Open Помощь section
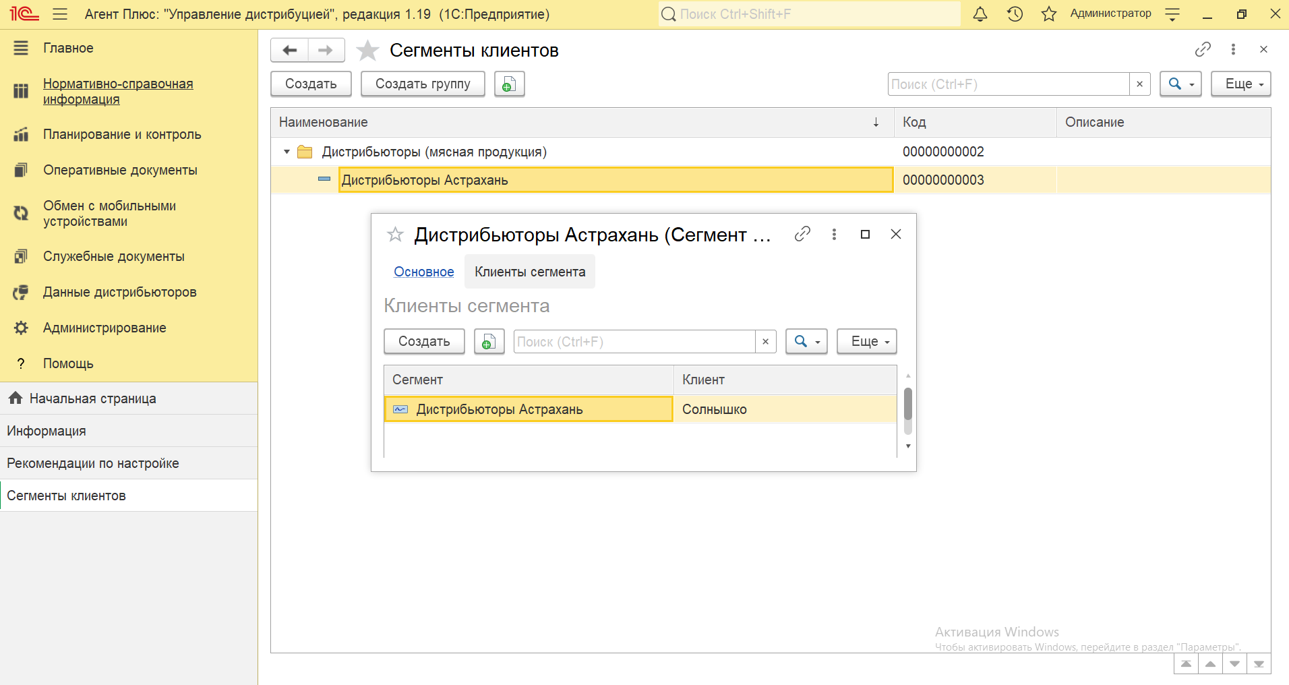 68,363
